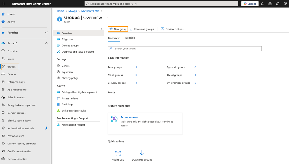This screenshot has width=289, height=164.
Task: Click the Dynamic groups count
Action: [195, 67]
